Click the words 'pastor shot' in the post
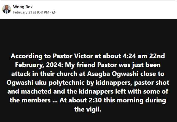This screenshot has width=177, height=122. point(152,83)
